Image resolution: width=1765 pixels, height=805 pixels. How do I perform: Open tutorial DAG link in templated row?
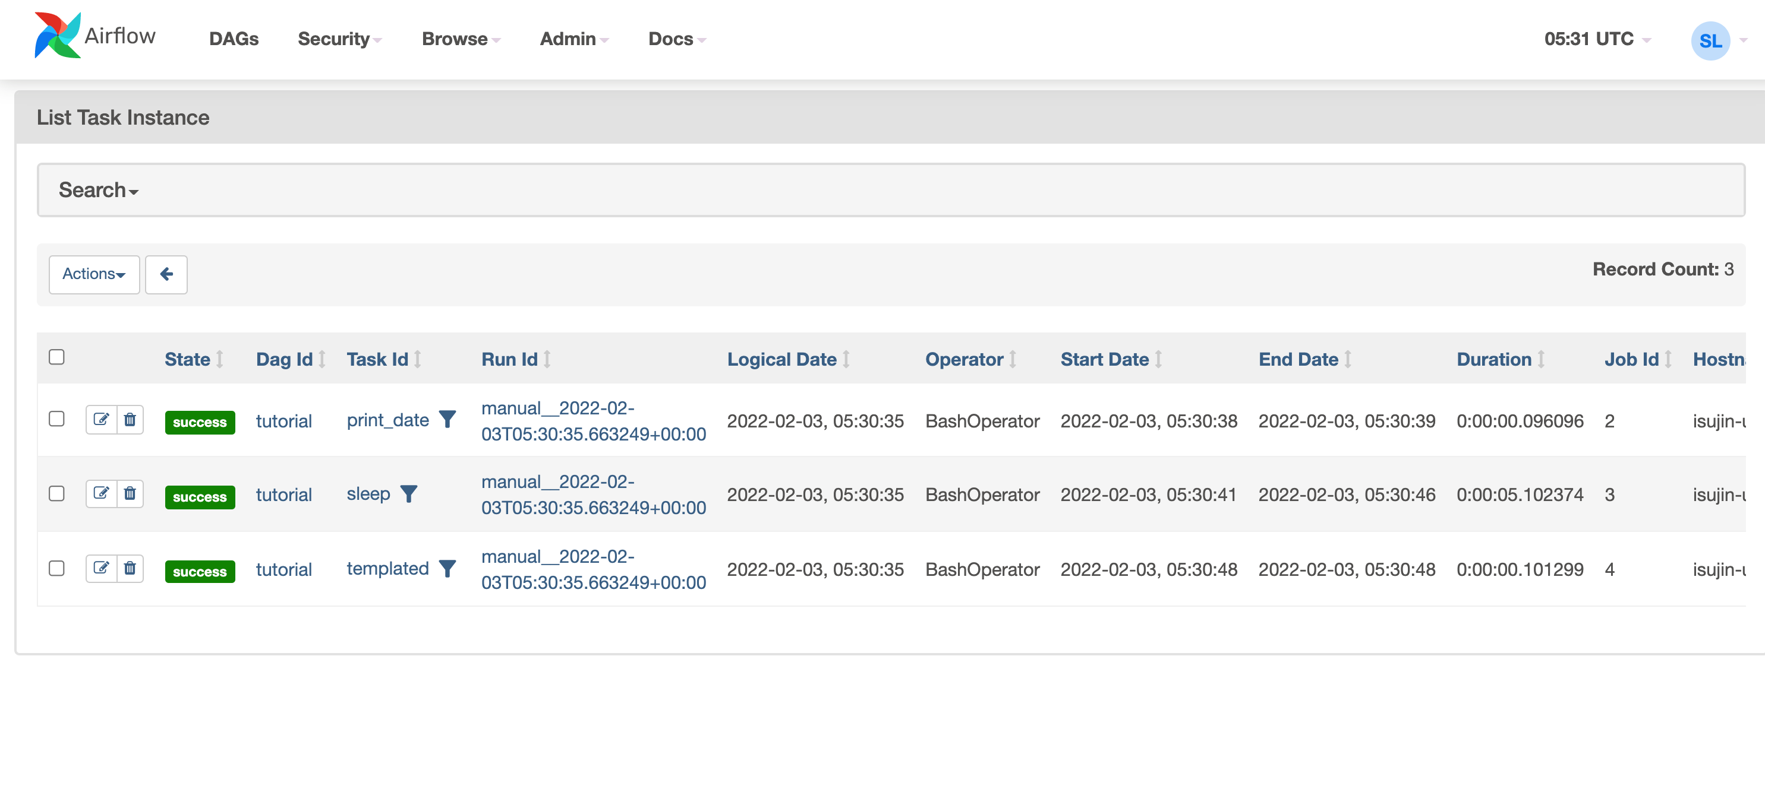tap(283, 569)
